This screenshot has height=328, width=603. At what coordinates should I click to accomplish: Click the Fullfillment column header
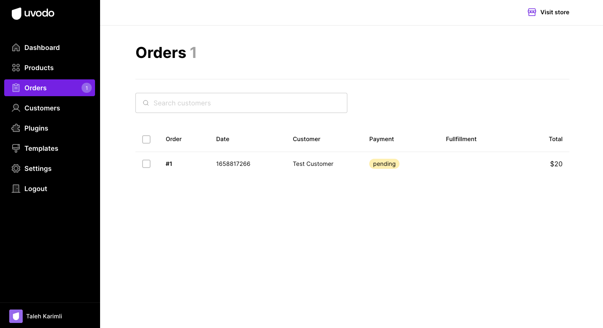pyautogui.click(x=461, y=139)
